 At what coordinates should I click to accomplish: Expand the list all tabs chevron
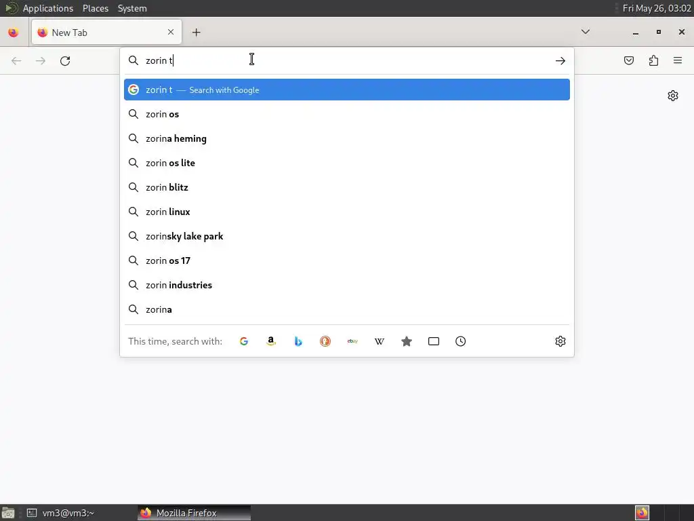click(585, 32)
